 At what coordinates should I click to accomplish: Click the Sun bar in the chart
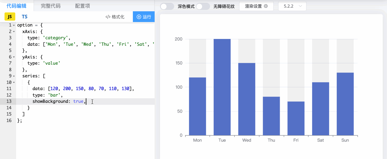345,104
